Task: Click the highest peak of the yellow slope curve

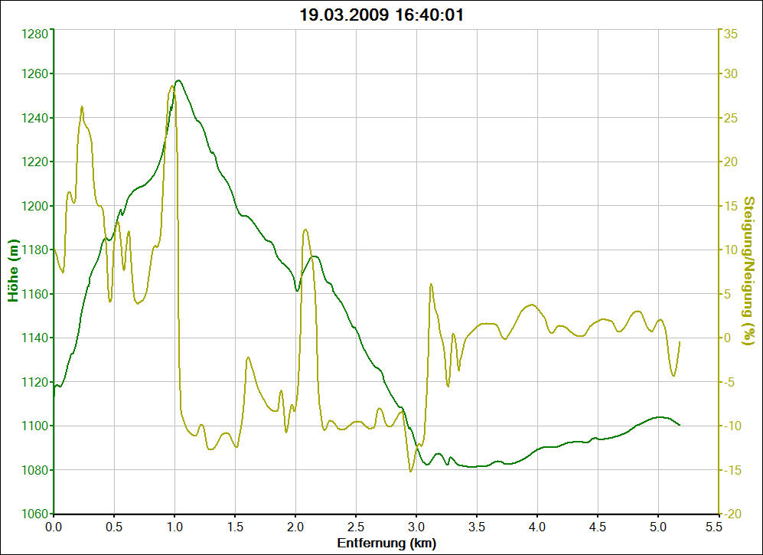Action: (x=173, y=86)
